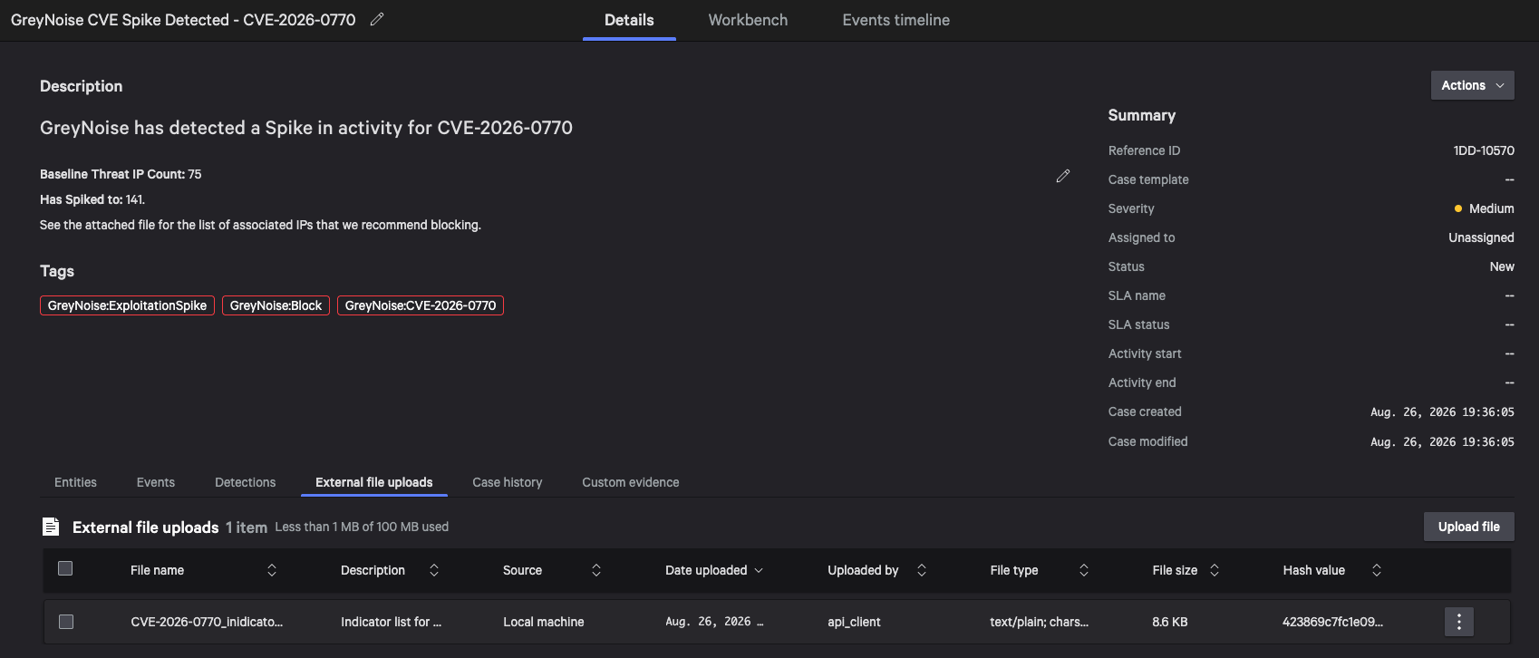Toggle the Date uploaded sort direction chevron
Image resolution: width=1539 pixels, height=658 pixels.
pyautogui.click(x=759, y=570)
